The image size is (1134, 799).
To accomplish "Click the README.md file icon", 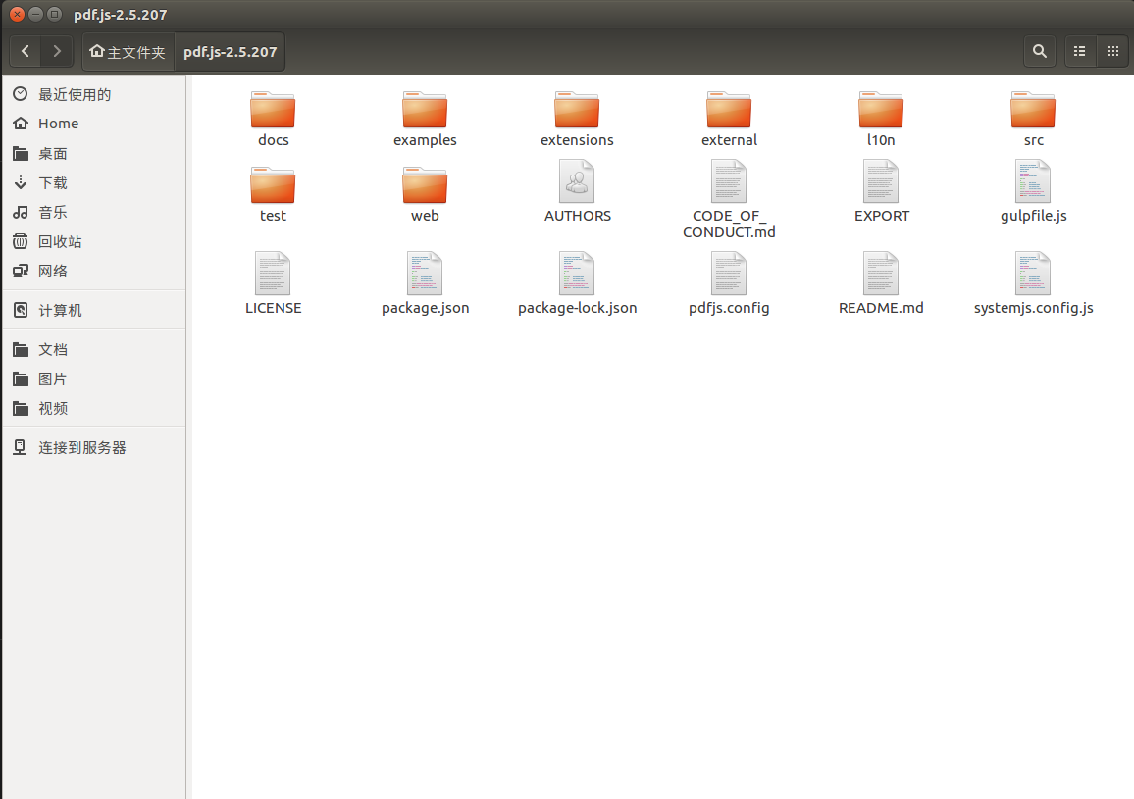I will 880,274.
